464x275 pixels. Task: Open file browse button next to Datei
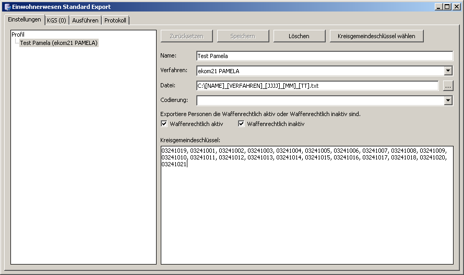click(448, 86)
